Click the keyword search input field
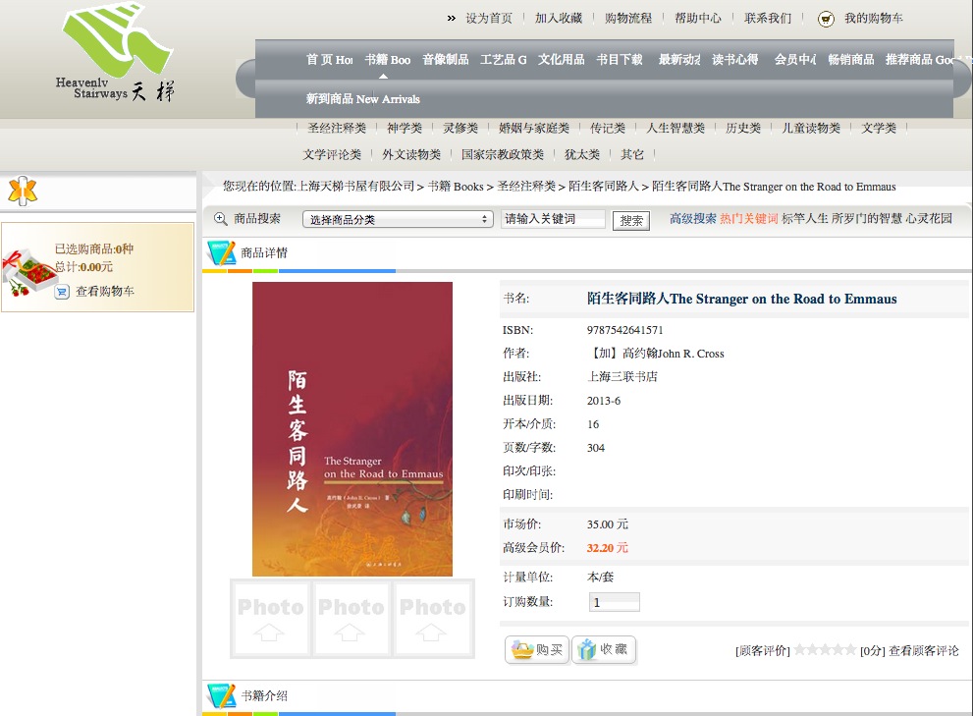This screenshot has height=716, width=973. tap(553, 220)
